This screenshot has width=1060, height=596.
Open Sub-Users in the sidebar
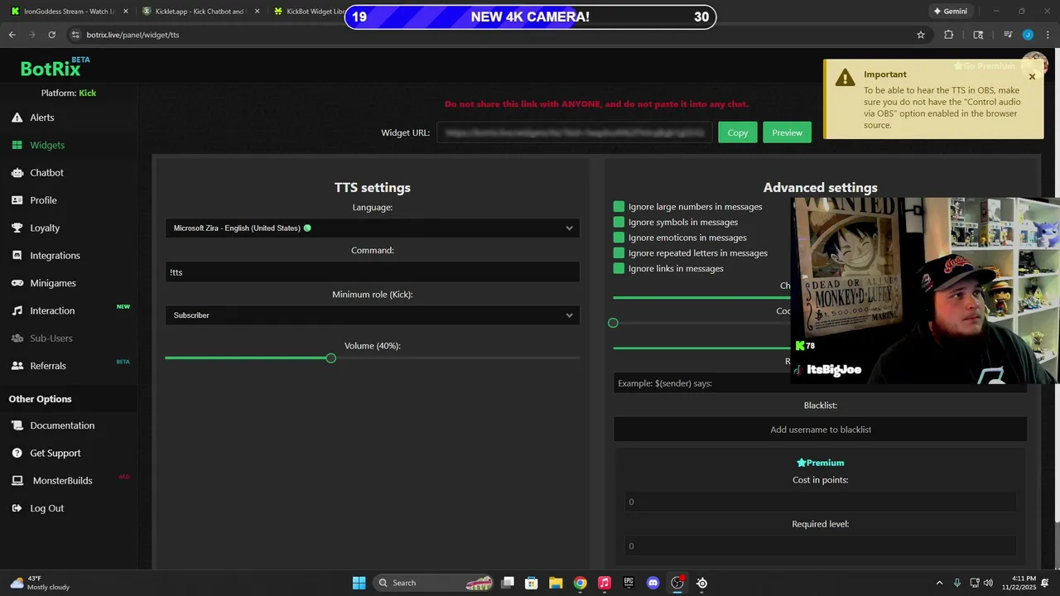[x=51, y=339]
